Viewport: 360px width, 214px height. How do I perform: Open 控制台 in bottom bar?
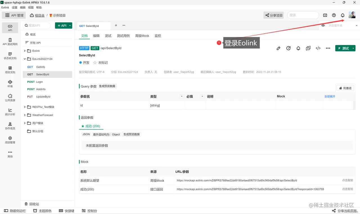click(89, 211)
